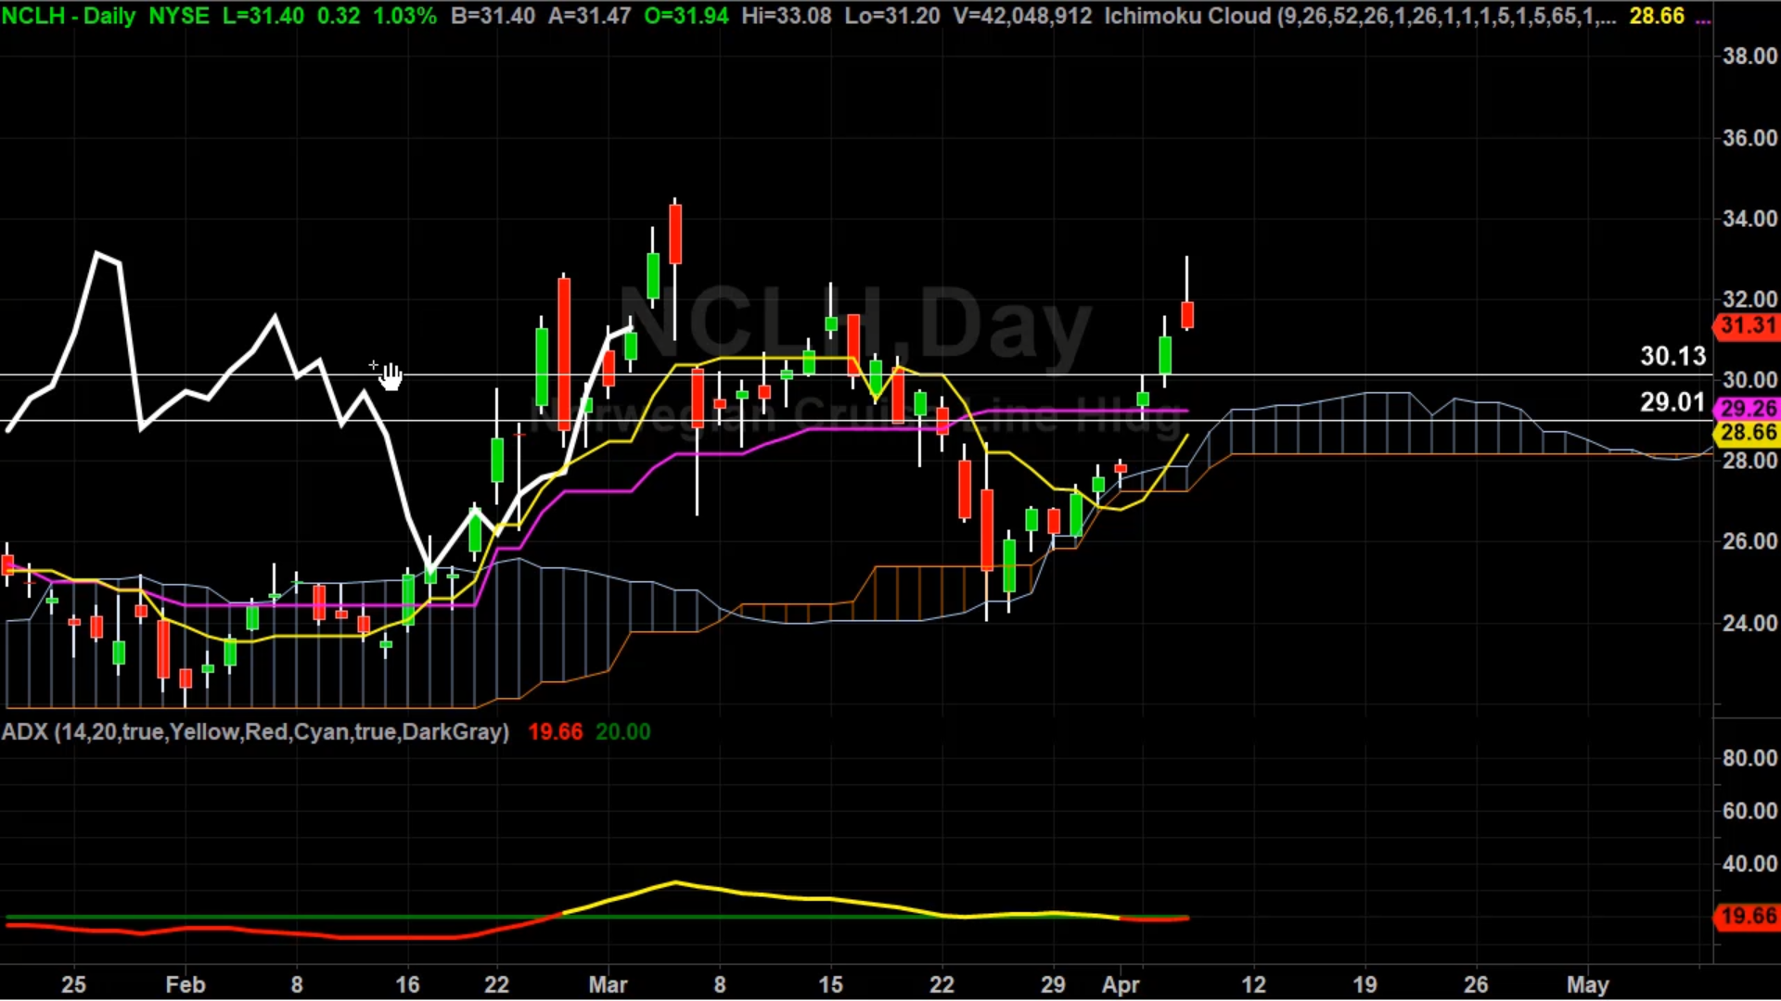Click the magenta 29.26 price tag
Screen dimensions: 1781x1001
coord(1747,409)
